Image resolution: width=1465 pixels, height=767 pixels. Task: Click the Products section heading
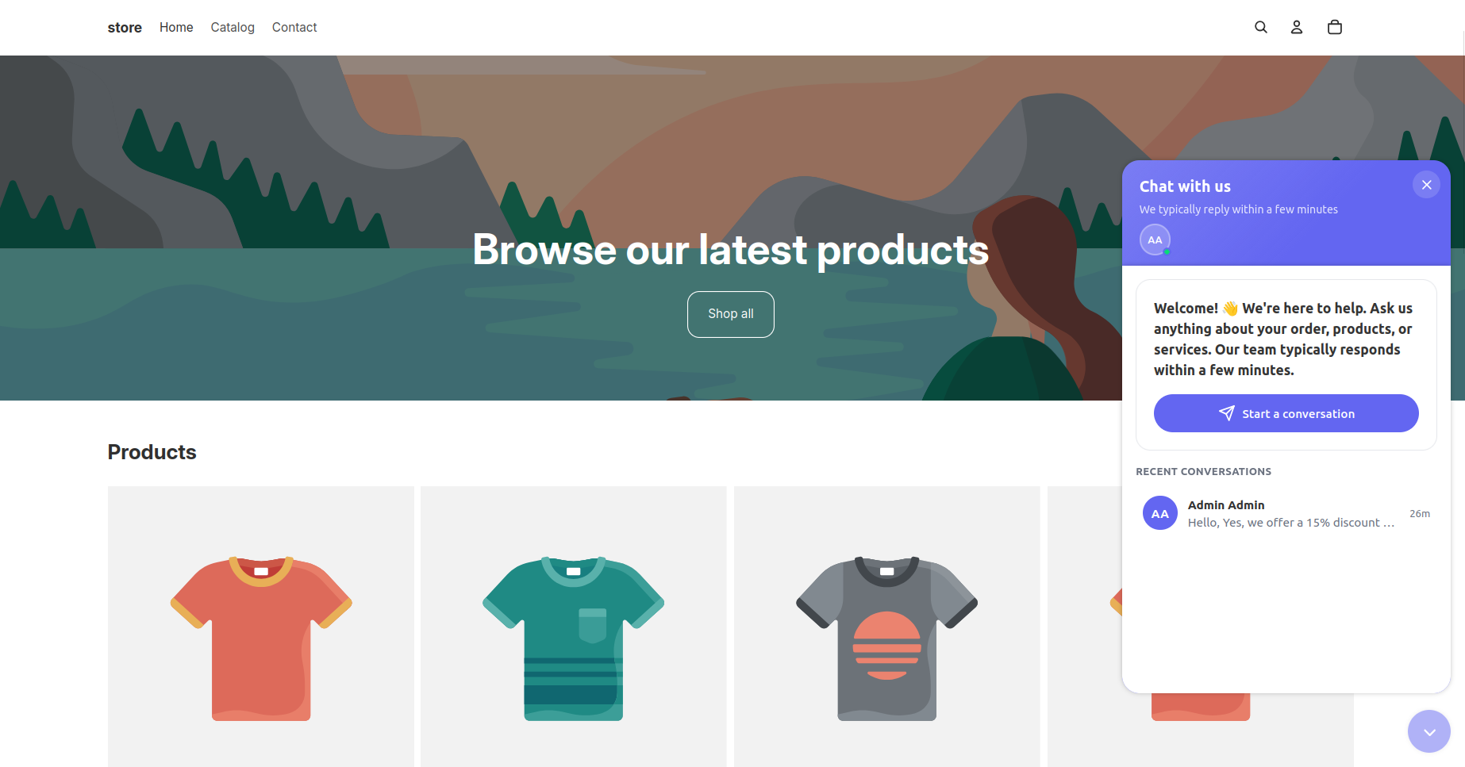click(152, 452)
